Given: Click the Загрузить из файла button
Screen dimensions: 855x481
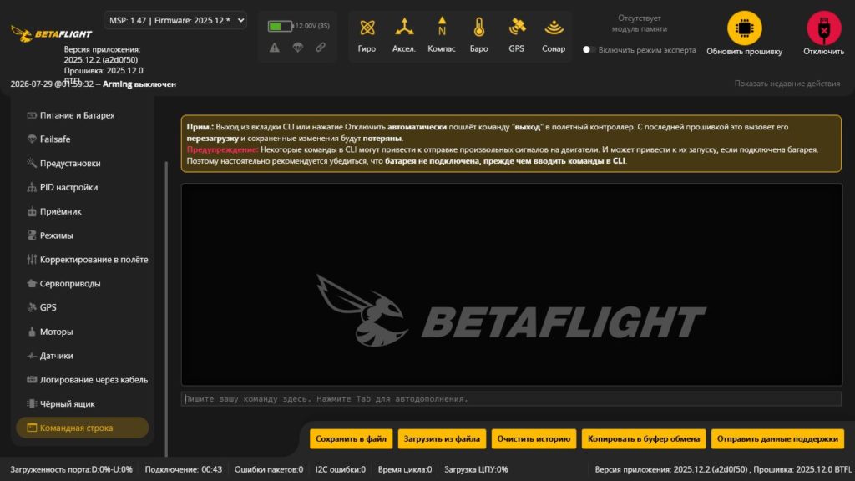Looking at the screenshot, I should coord(443,439).
